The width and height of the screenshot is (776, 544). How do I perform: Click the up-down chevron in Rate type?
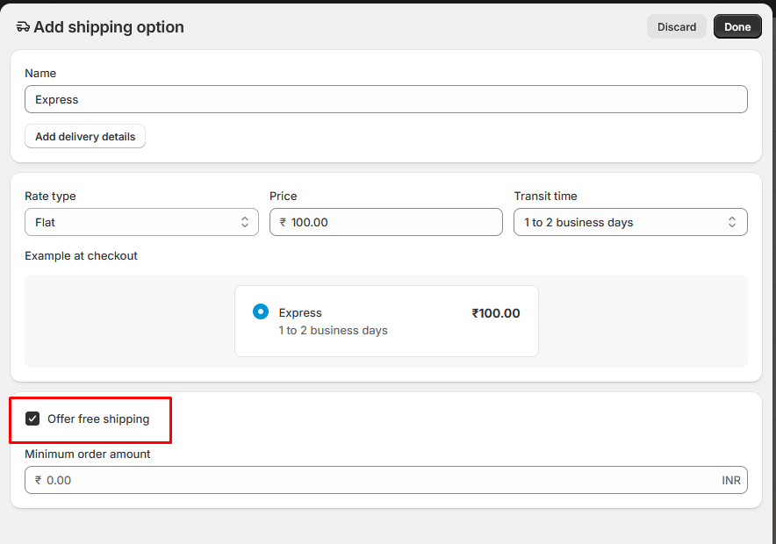point(245,223)
